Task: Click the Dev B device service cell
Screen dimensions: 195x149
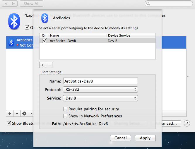Action: tap(112, 41)
